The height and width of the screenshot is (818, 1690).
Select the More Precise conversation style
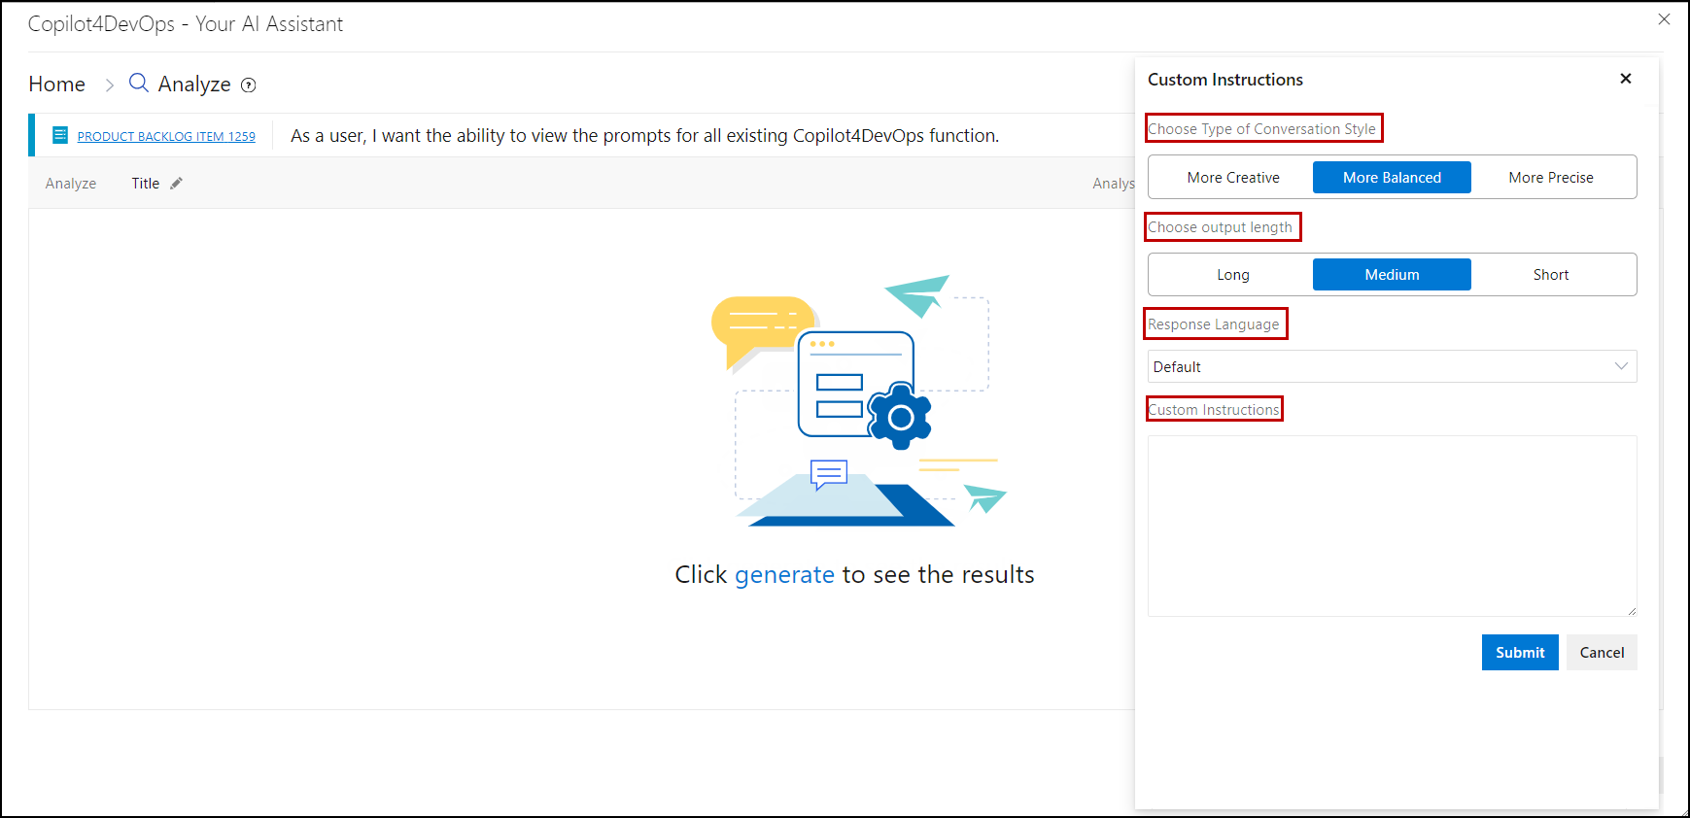point(1551,178)
